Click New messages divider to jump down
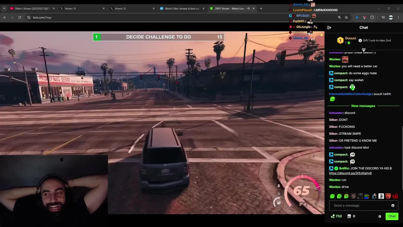The width and height of the screenshot is (403, 227). 363,106
